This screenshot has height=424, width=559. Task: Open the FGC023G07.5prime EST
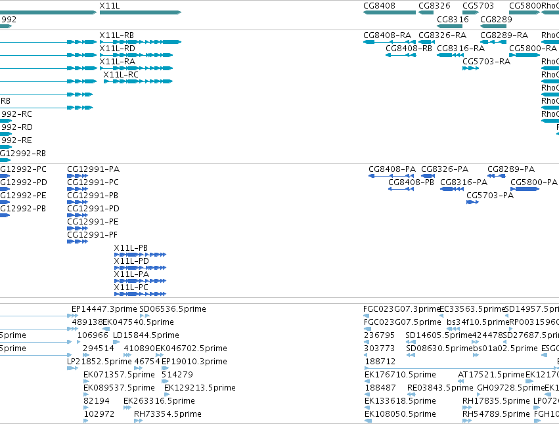(367, 329)
